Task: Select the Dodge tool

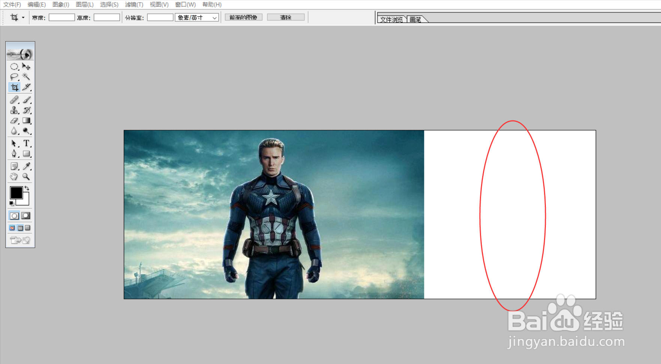Action: pos(26,131)
